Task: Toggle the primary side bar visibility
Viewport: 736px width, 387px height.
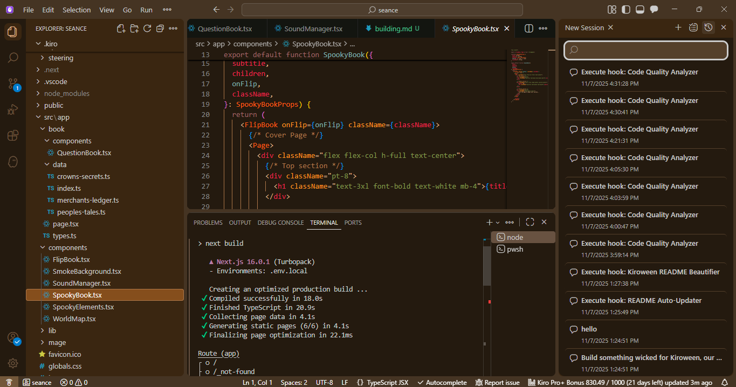Action: pyautogui.click(x=626, y=10)
